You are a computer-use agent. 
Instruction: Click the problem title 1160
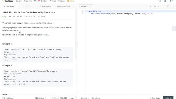point(29,12)
